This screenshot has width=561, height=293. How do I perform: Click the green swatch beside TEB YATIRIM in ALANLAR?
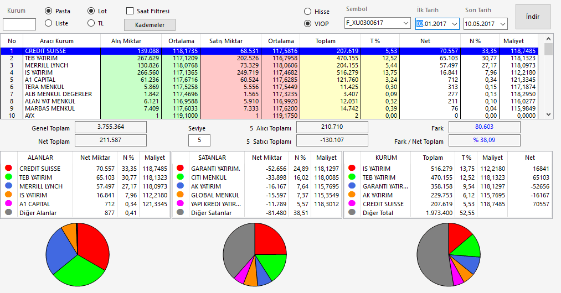[9, 177]
